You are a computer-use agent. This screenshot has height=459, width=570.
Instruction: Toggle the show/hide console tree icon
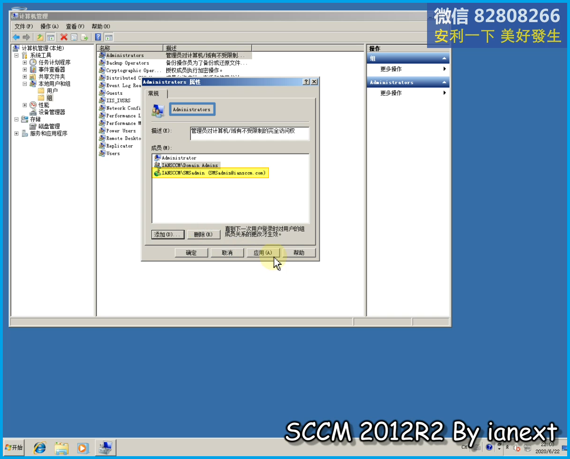pyautogui.click(x=51, y=37)
